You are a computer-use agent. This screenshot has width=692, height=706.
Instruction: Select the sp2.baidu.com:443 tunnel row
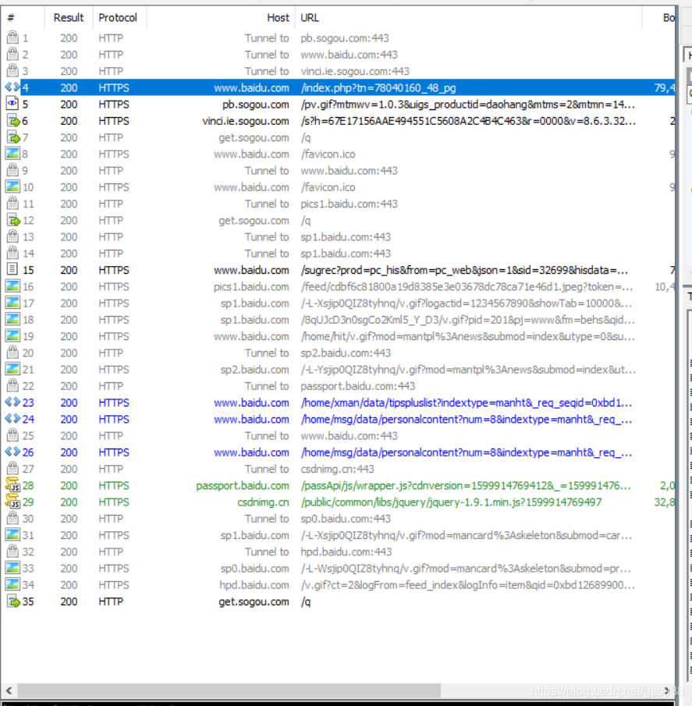338,353
